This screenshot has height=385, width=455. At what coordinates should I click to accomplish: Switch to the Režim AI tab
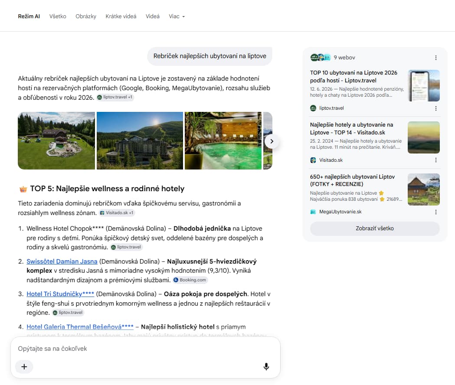29,16
